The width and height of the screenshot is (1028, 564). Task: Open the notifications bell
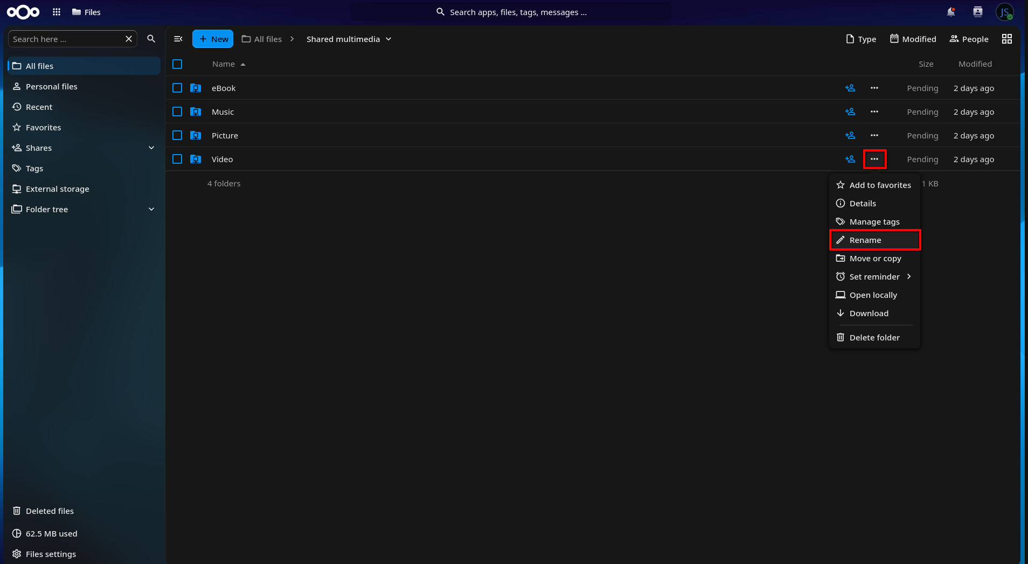(x=951, y=12)
